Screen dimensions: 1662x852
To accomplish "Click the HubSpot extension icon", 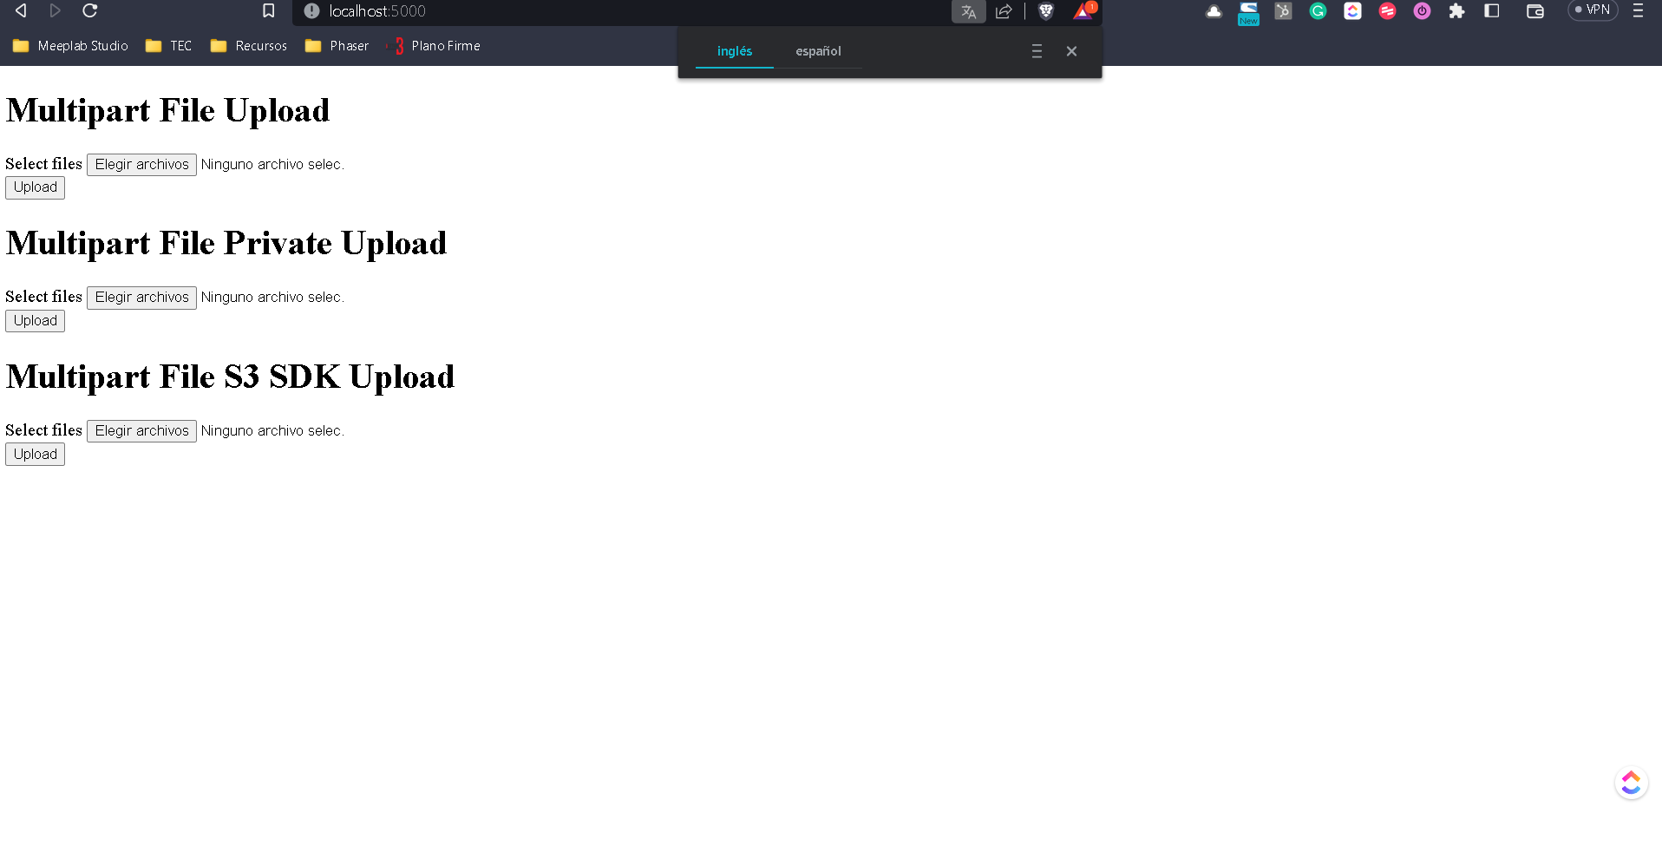I will coord(1283,11).
